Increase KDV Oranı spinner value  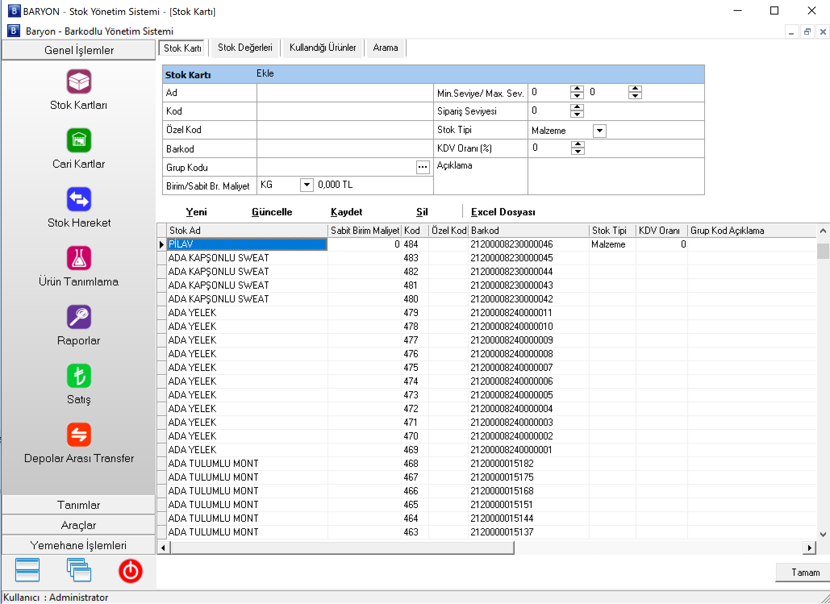click(x=578, y=144)
